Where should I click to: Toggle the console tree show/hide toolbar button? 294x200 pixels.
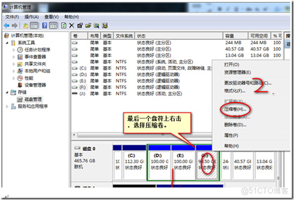click(34, 25)
